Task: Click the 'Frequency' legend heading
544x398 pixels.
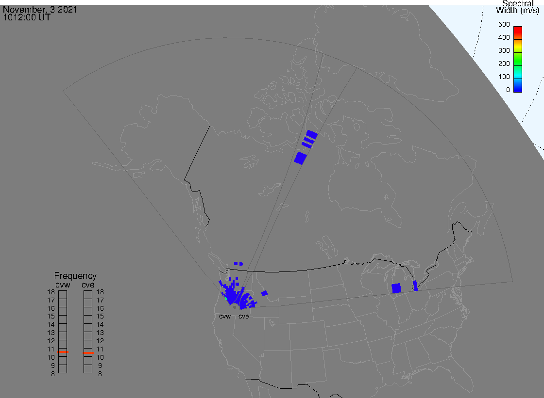Action: coord(75,276)
